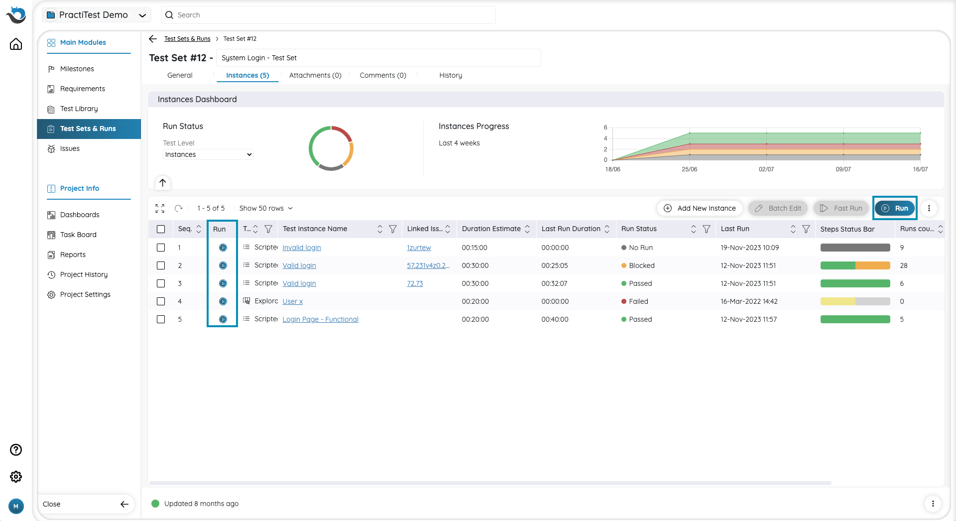The image size is (956, 521).
Task: Open the Test Level Instances dropdown
Action: click(x=208, y=154)
